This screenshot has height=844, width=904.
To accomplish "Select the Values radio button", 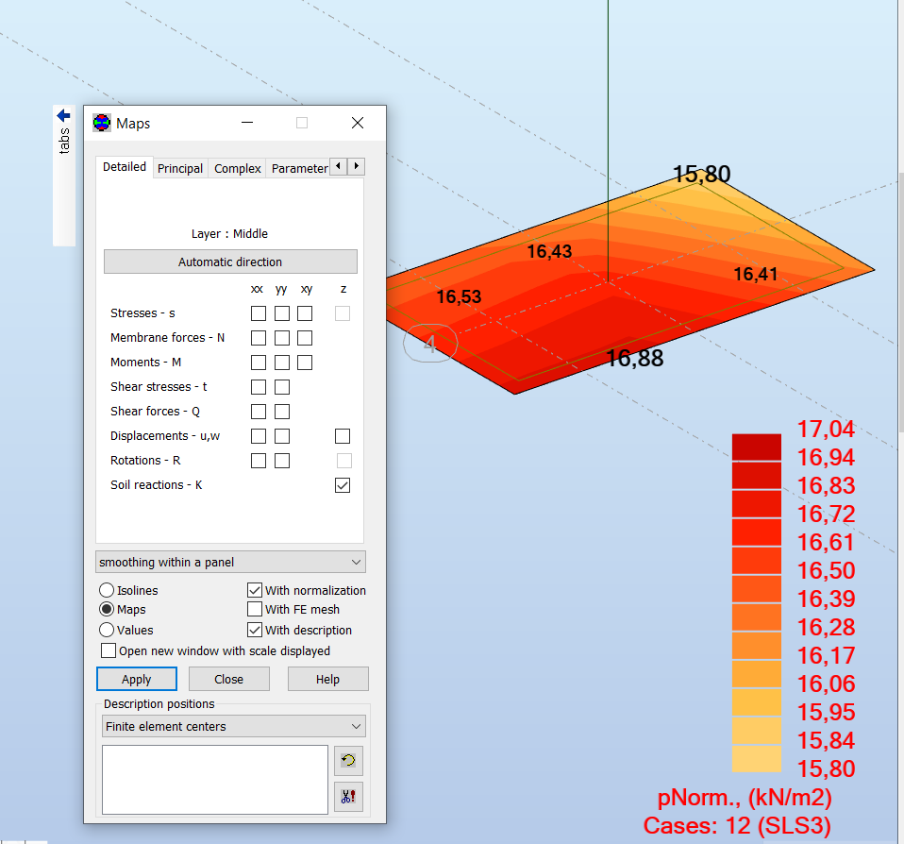I will click(x=105, y=629).
